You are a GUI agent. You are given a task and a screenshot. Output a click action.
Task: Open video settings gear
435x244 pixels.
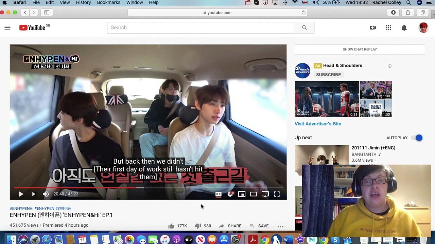pos(230,194)
